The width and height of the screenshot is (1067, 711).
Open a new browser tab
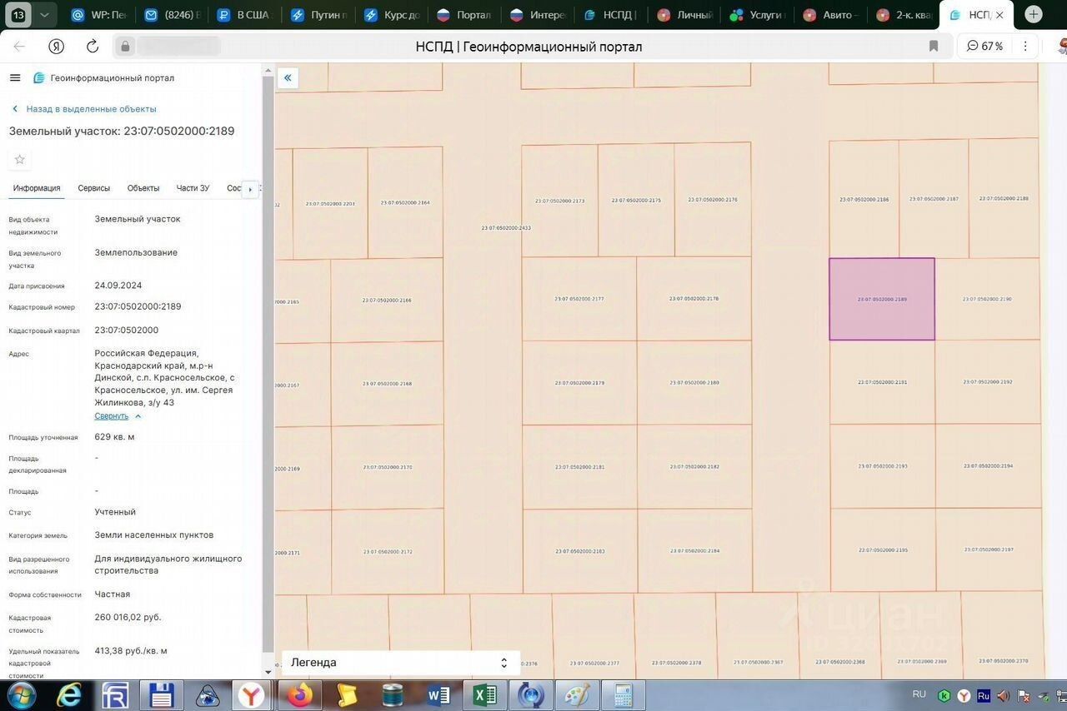[1034, 14]
